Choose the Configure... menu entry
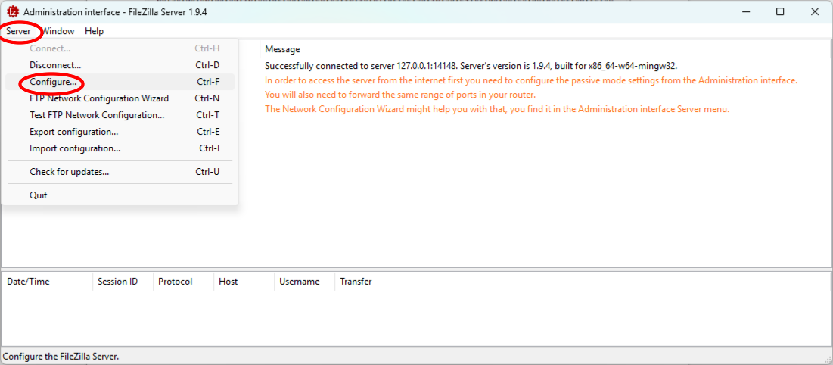 53,82
